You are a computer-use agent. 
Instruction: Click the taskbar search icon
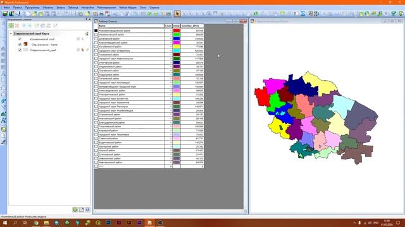(15, 223)
